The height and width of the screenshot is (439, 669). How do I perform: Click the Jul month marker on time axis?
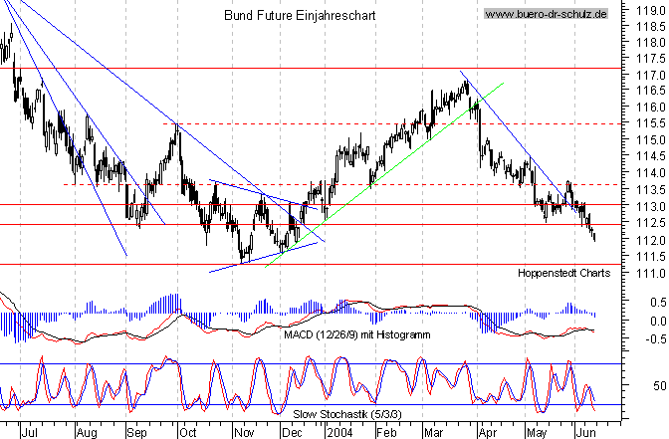29,433
